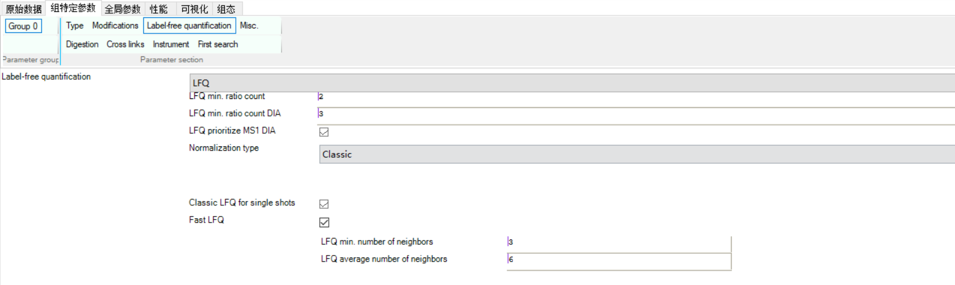Select the Label-free quantification section
The image size is (955, 285).
pos(190,26)
